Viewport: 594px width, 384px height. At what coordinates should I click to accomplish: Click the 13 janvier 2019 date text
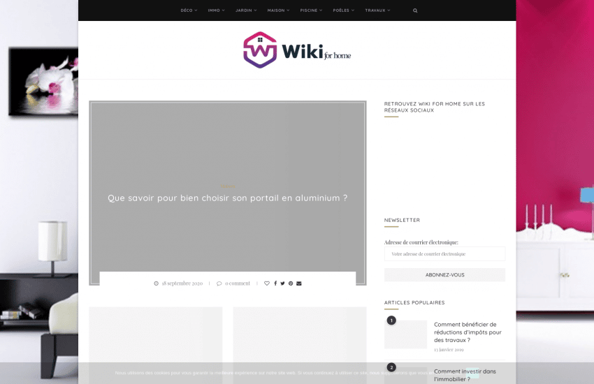(x=449, y=350)
